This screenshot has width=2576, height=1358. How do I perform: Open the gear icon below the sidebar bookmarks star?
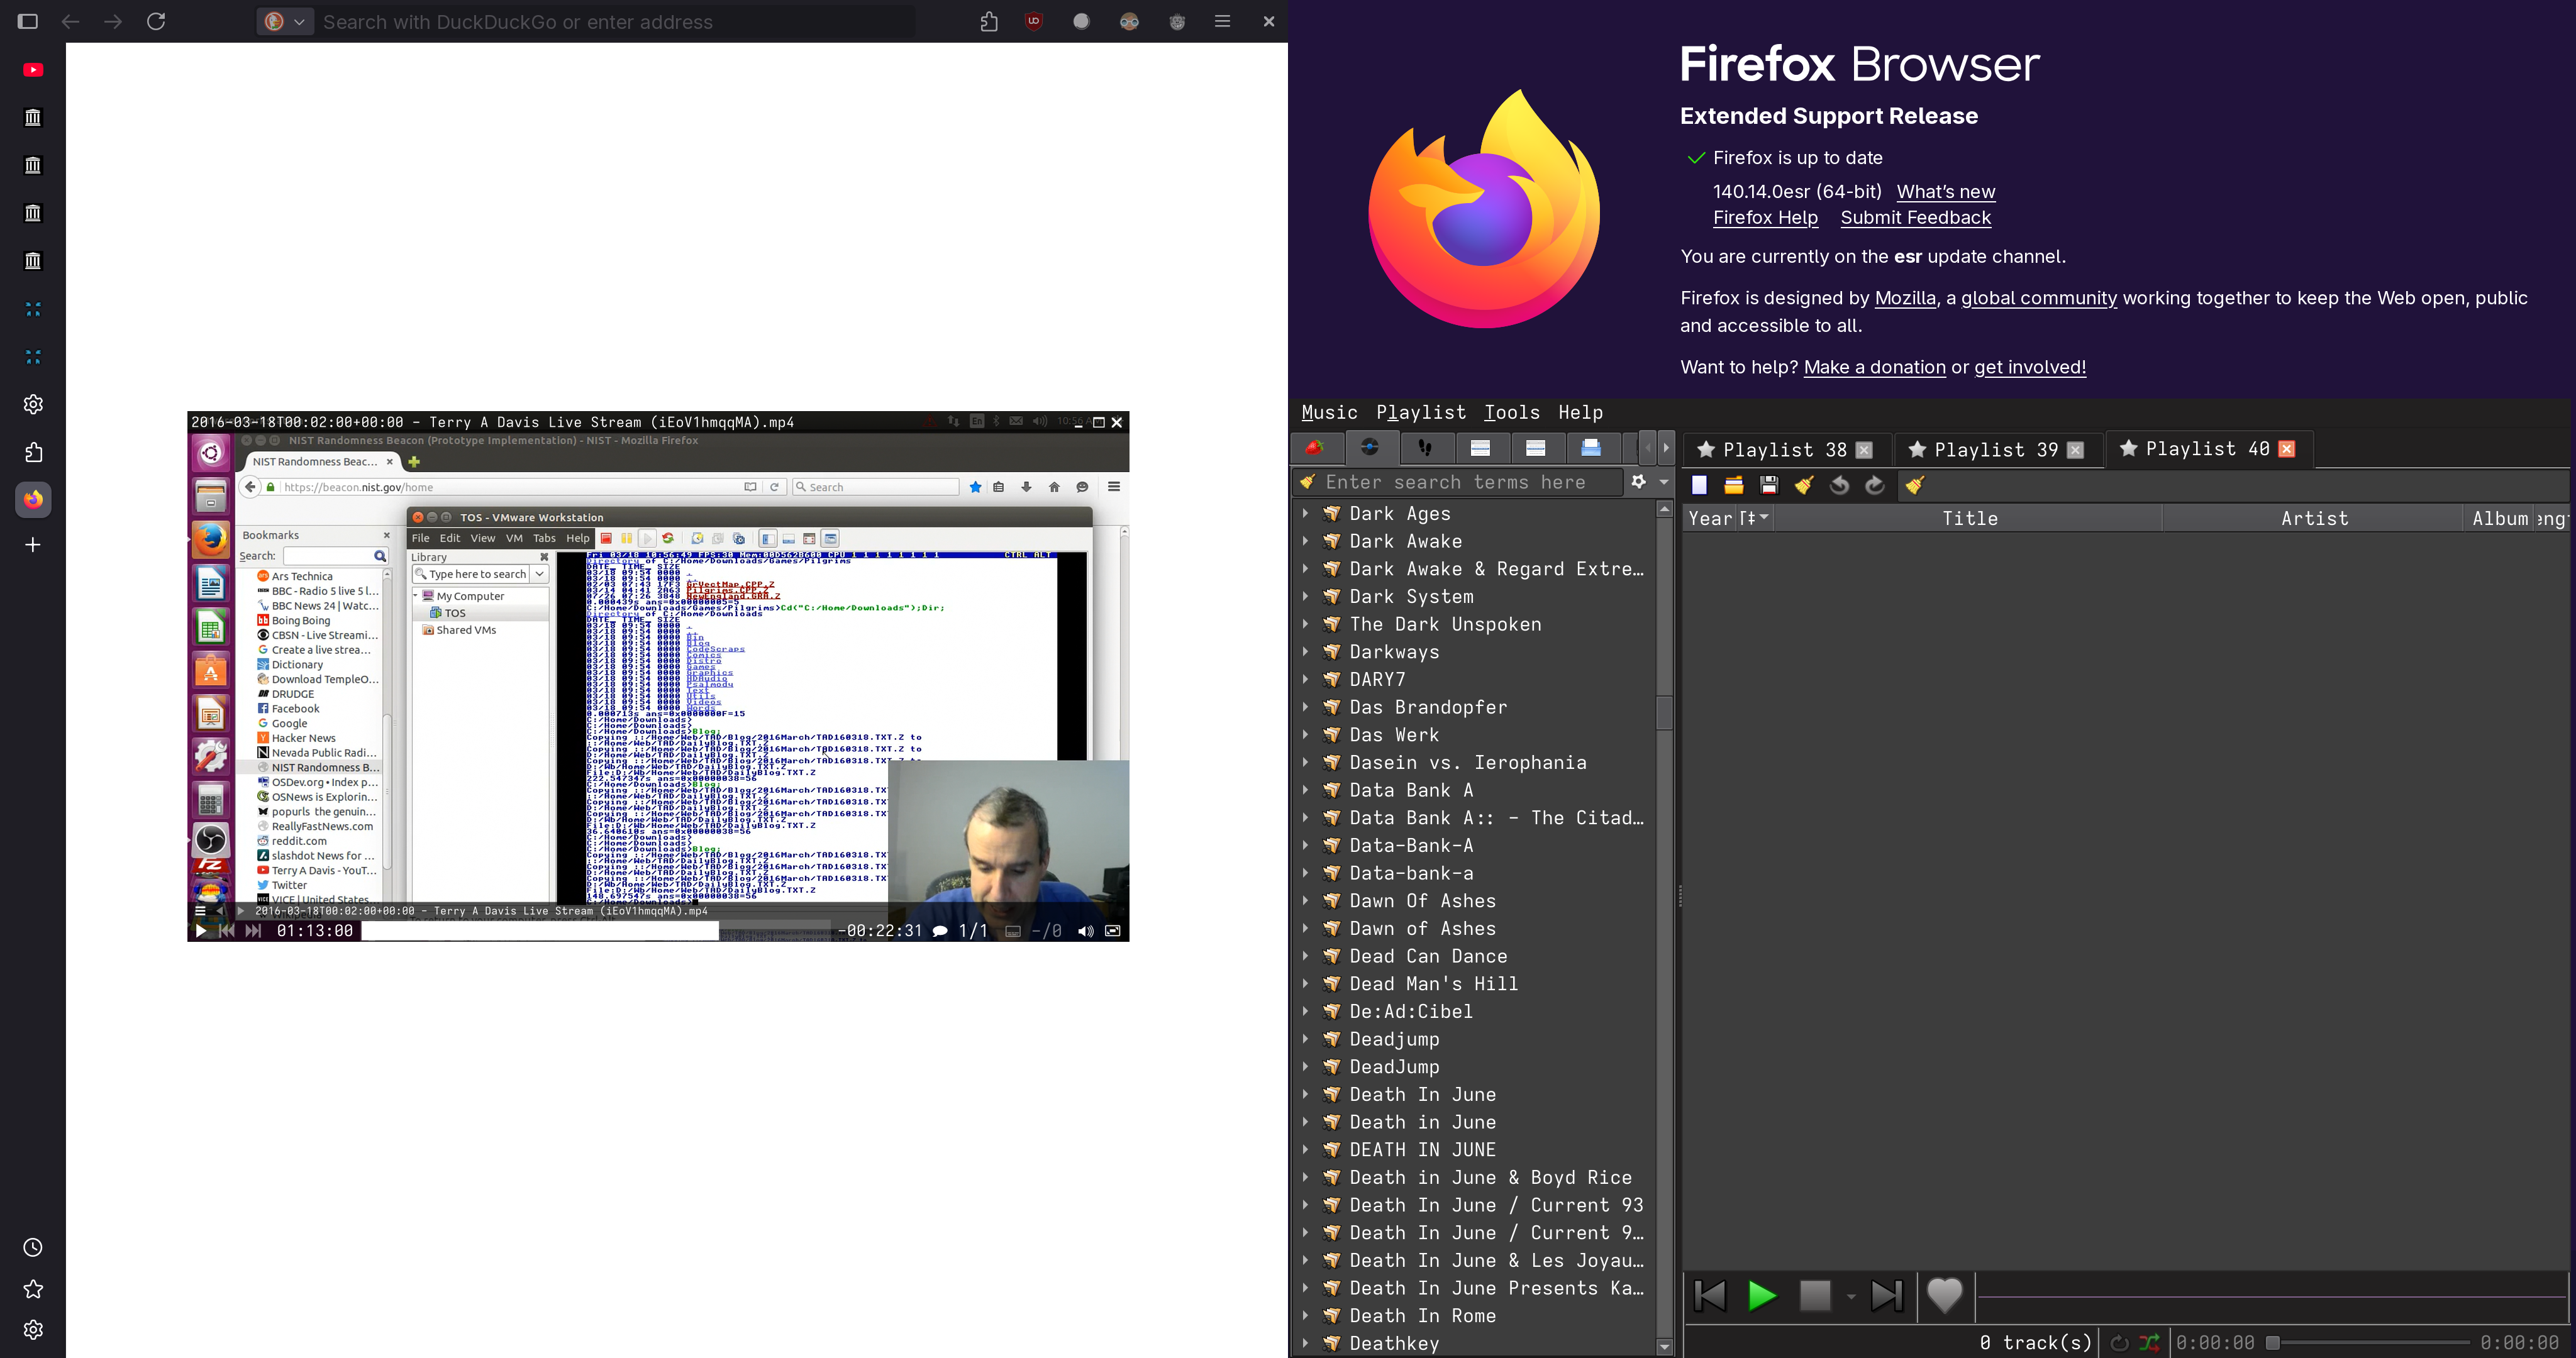coord(33,1330)
